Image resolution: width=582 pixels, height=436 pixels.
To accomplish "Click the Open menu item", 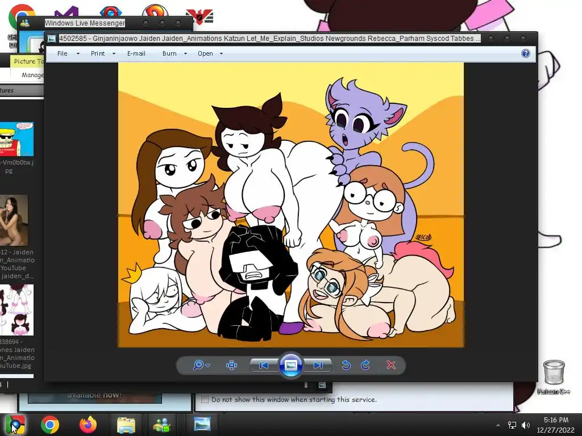I will 205,54.
